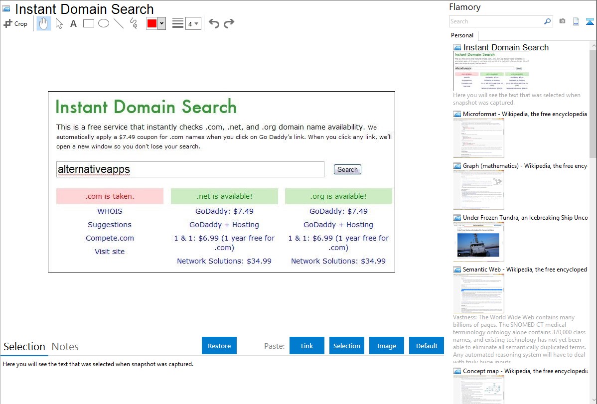597x404 pixels.
Task: Choose the arrow pointer tool
Action: click(59, 23)
